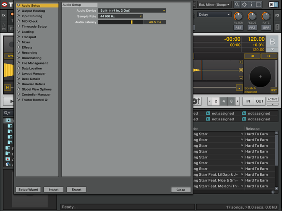
Task: Click the iTunes disc icon in browser tree
Action: click(8, 164)
